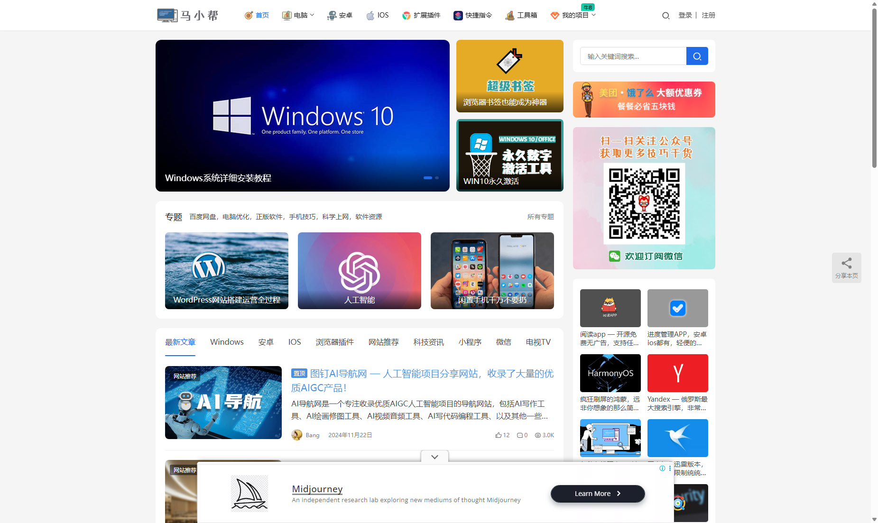Open the 正版软件 topic link
This screenshot has height=523, width=878.
click(x=269, y=217)
